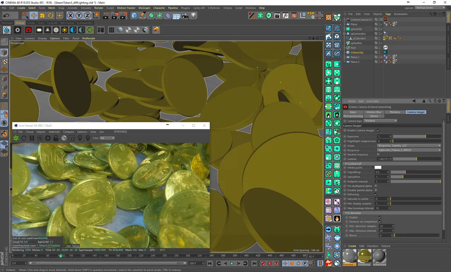Toggle Disable partial alpha checkbox
Viewport: 451px width, 272px height.
click(376, 190)
